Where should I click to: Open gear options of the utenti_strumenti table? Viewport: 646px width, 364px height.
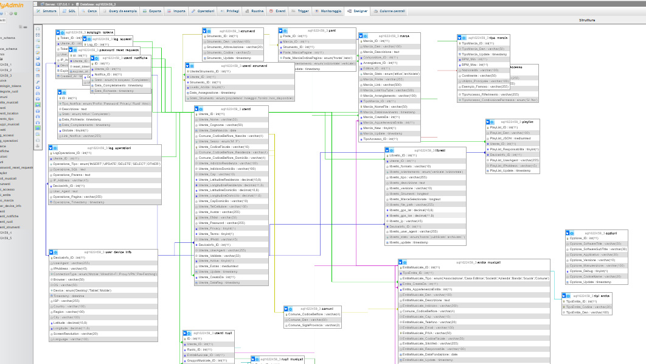[192, 66]
